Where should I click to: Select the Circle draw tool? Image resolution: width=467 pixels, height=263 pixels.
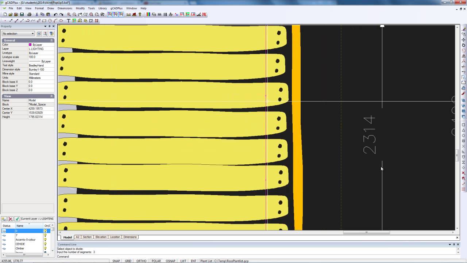point(50,21)
